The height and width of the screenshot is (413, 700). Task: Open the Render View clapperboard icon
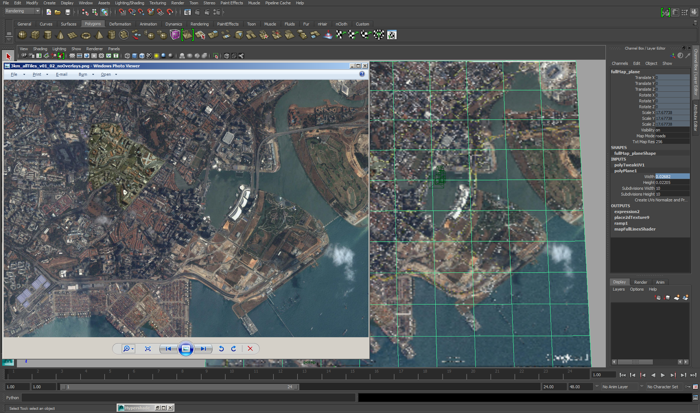click(187, 12)
